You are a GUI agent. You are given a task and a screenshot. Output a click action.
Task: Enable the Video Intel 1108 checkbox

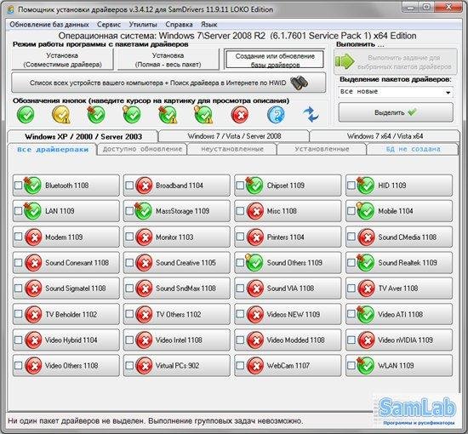129,340
